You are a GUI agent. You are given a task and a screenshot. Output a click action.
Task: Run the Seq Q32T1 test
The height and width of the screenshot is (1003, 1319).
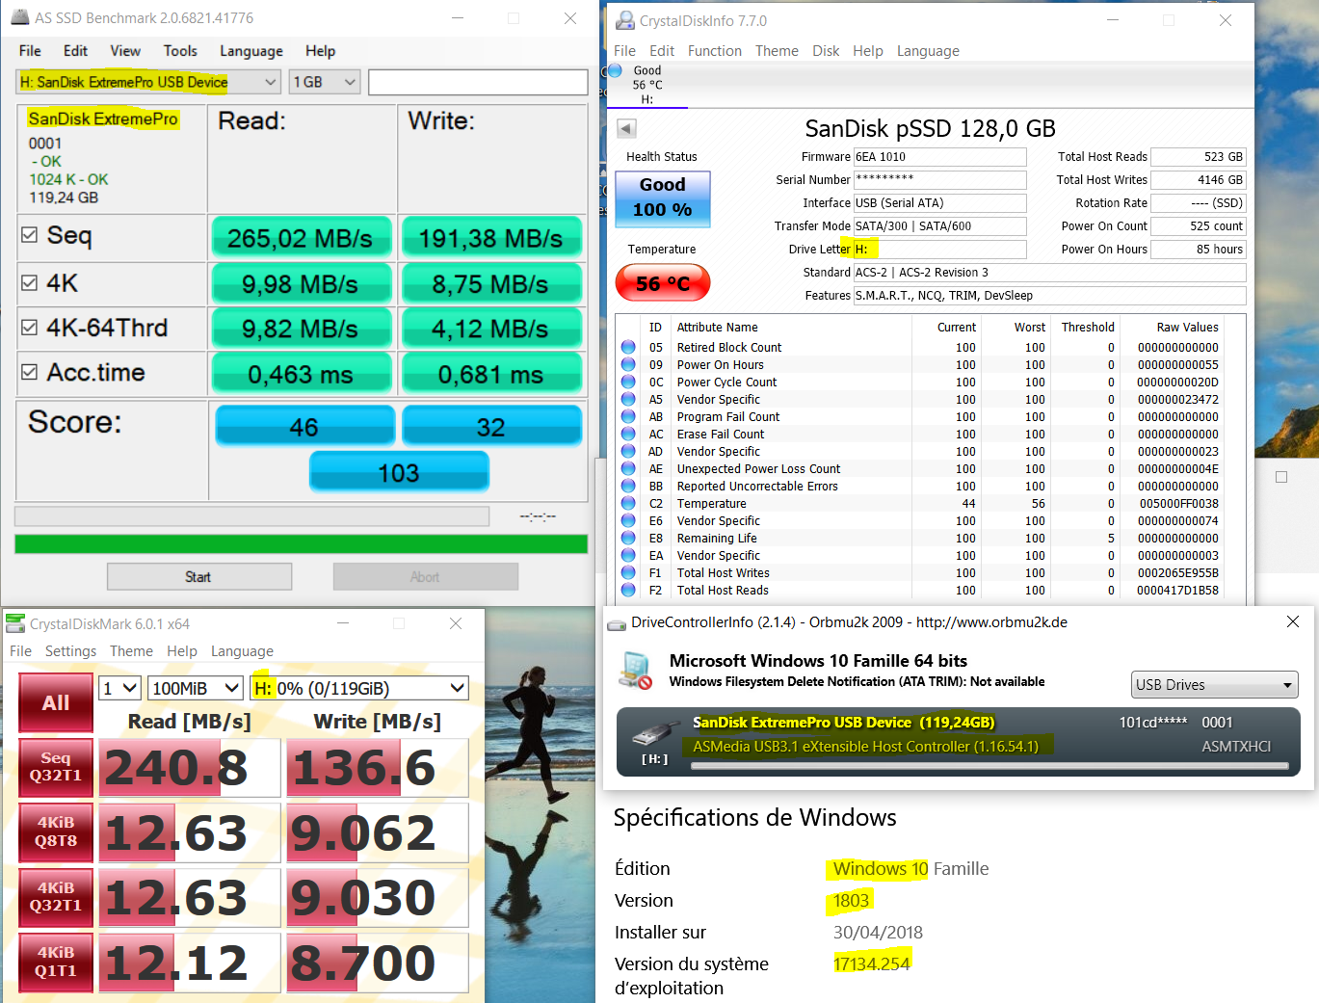click(56, 767)
